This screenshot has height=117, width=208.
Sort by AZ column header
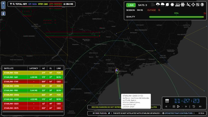(x=43, y=68)
